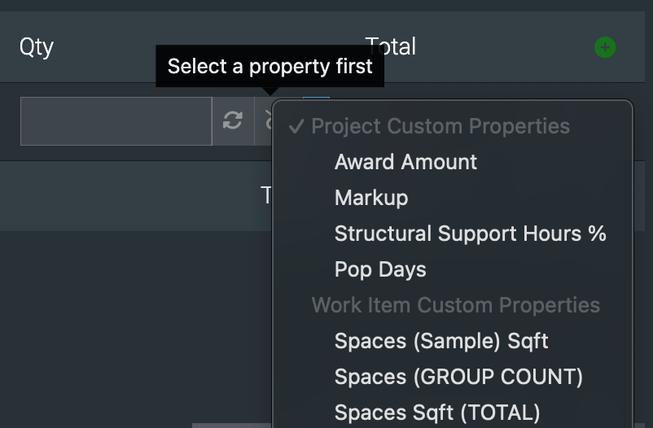Viewport: 653px width, 428px height.
Task: Click the 'Select a property first' tooltip
Action: coord(270,66)
